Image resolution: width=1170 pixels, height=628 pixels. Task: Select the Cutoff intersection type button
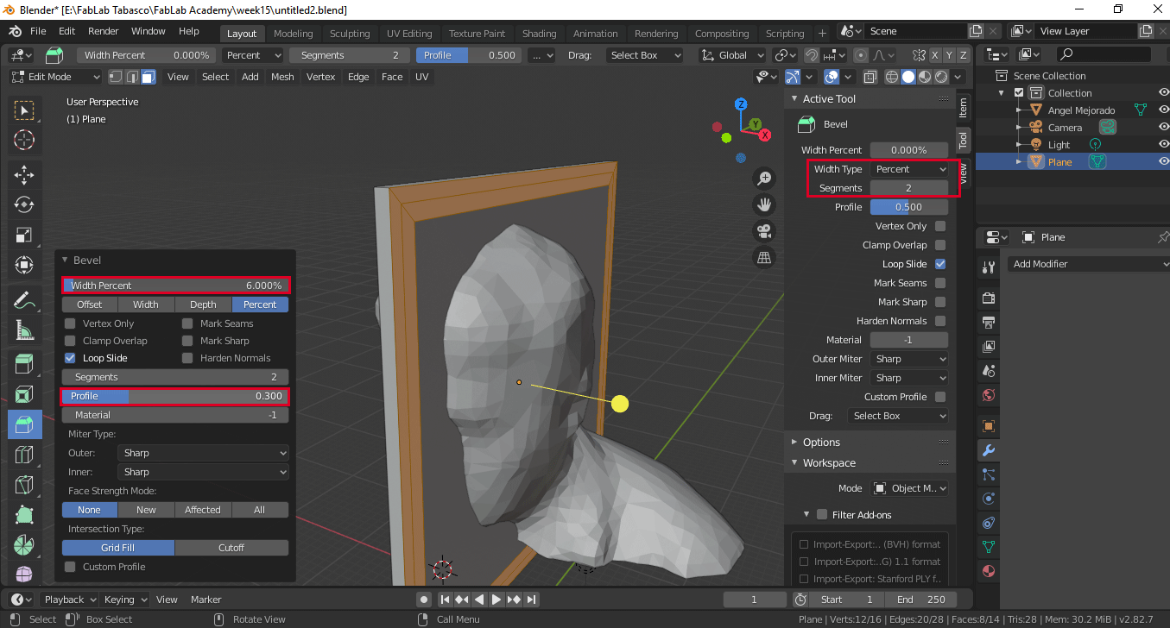click(x=231, y=548)
